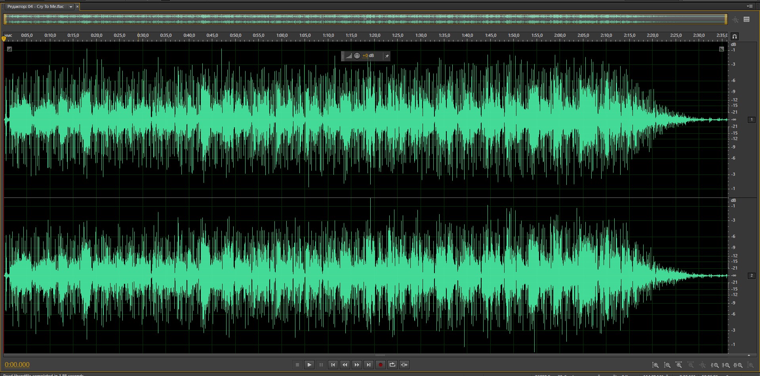Toggle channel 1 enable button
The width and height of the screenshot is (760, 376).
point(751,120)
